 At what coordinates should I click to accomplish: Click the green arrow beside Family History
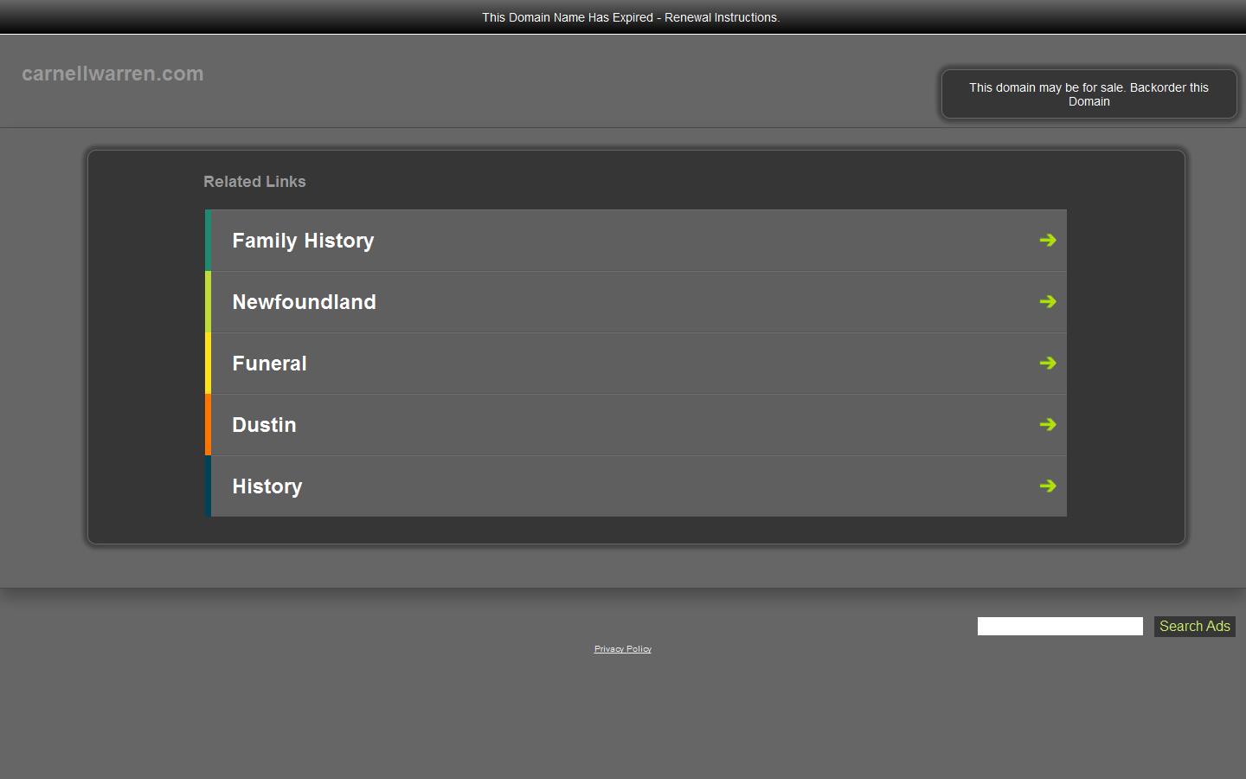(1048, 240)
